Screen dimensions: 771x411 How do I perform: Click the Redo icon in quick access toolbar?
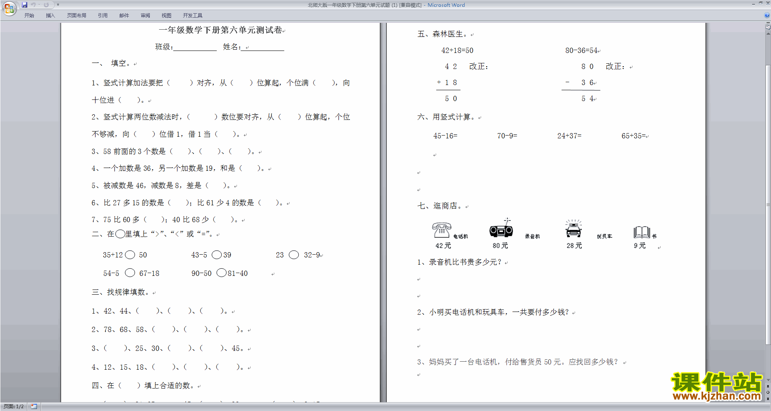point(46,5)
